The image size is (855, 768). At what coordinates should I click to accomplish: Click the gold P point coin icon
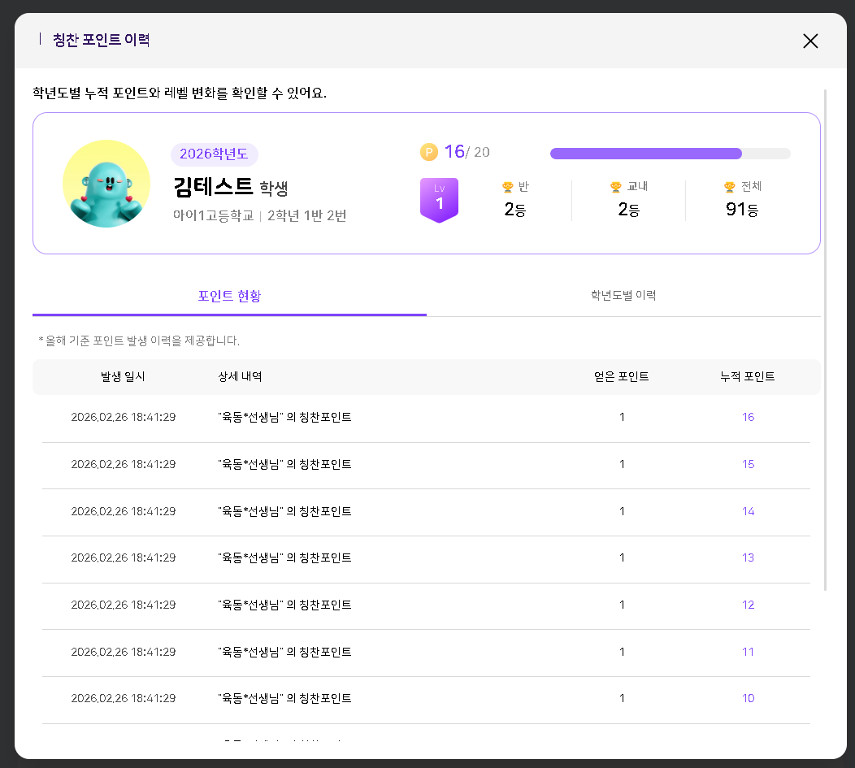429,152
